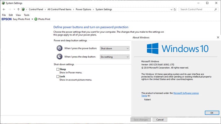Click 'Shut-down settings' section label
Viewport: 221px width, 124px height.
[64, 64]
